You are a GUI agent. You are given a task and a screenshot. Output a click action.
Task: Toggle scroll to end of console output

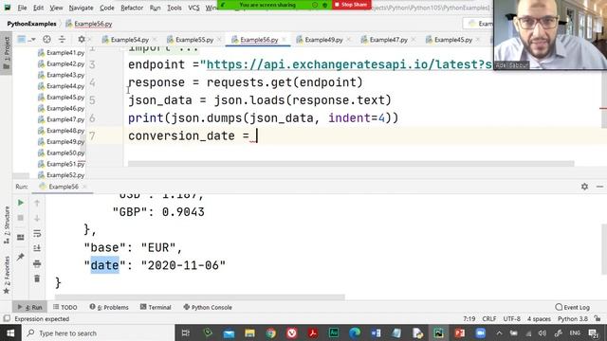(x=37, y=248)
